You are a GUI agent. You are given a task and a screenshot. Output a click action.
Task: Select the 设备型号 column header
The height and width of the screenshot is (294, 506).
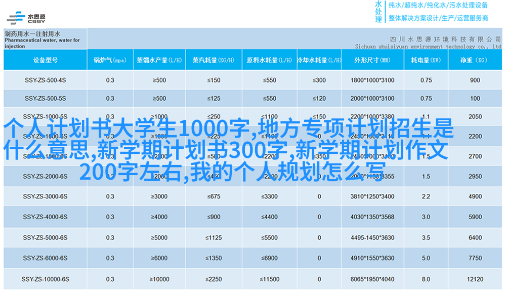45,60
